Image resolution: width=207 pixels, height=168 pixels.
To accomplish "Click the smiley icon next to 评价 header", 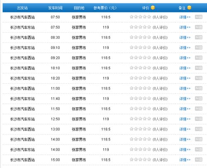I will [x=153, y=7].
